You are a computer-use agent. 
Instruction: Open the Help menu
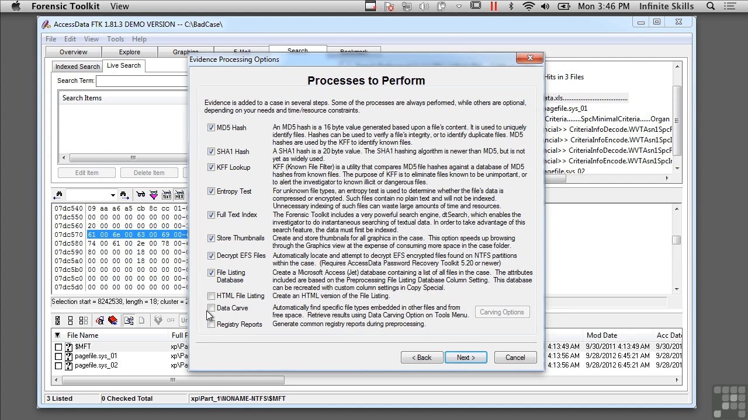(x=139, y=39)
